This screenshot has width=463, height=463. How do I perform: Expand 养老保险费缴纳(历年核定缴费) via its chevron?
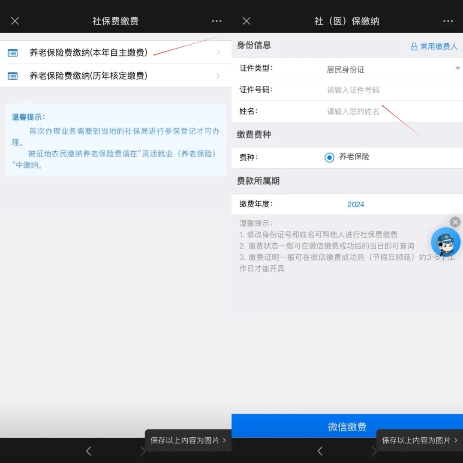click(219, 76)
